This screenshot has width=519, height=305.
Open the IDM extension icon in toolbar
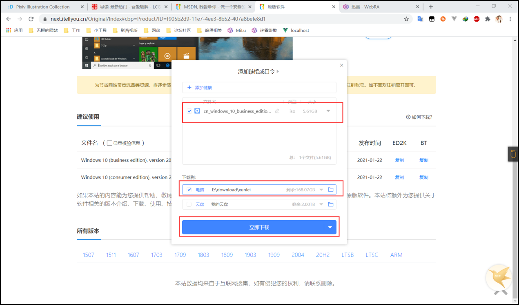coord(465,19)
